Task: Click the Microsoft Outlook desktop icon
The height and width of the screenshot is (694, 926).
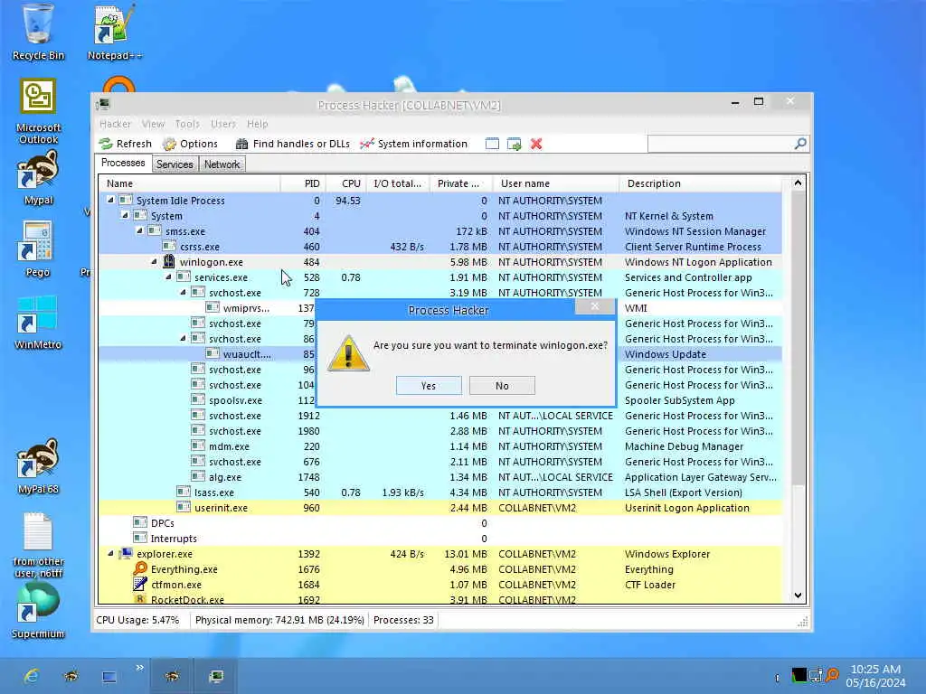Action: pos(38,111)
